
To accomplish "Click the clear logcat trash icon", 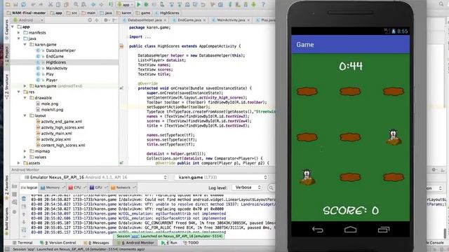I will [24, 199].
